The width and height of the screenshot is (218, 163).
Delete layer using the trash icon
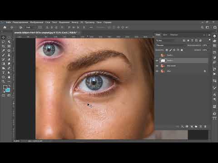pyautogui.click(x=205, y=126)
